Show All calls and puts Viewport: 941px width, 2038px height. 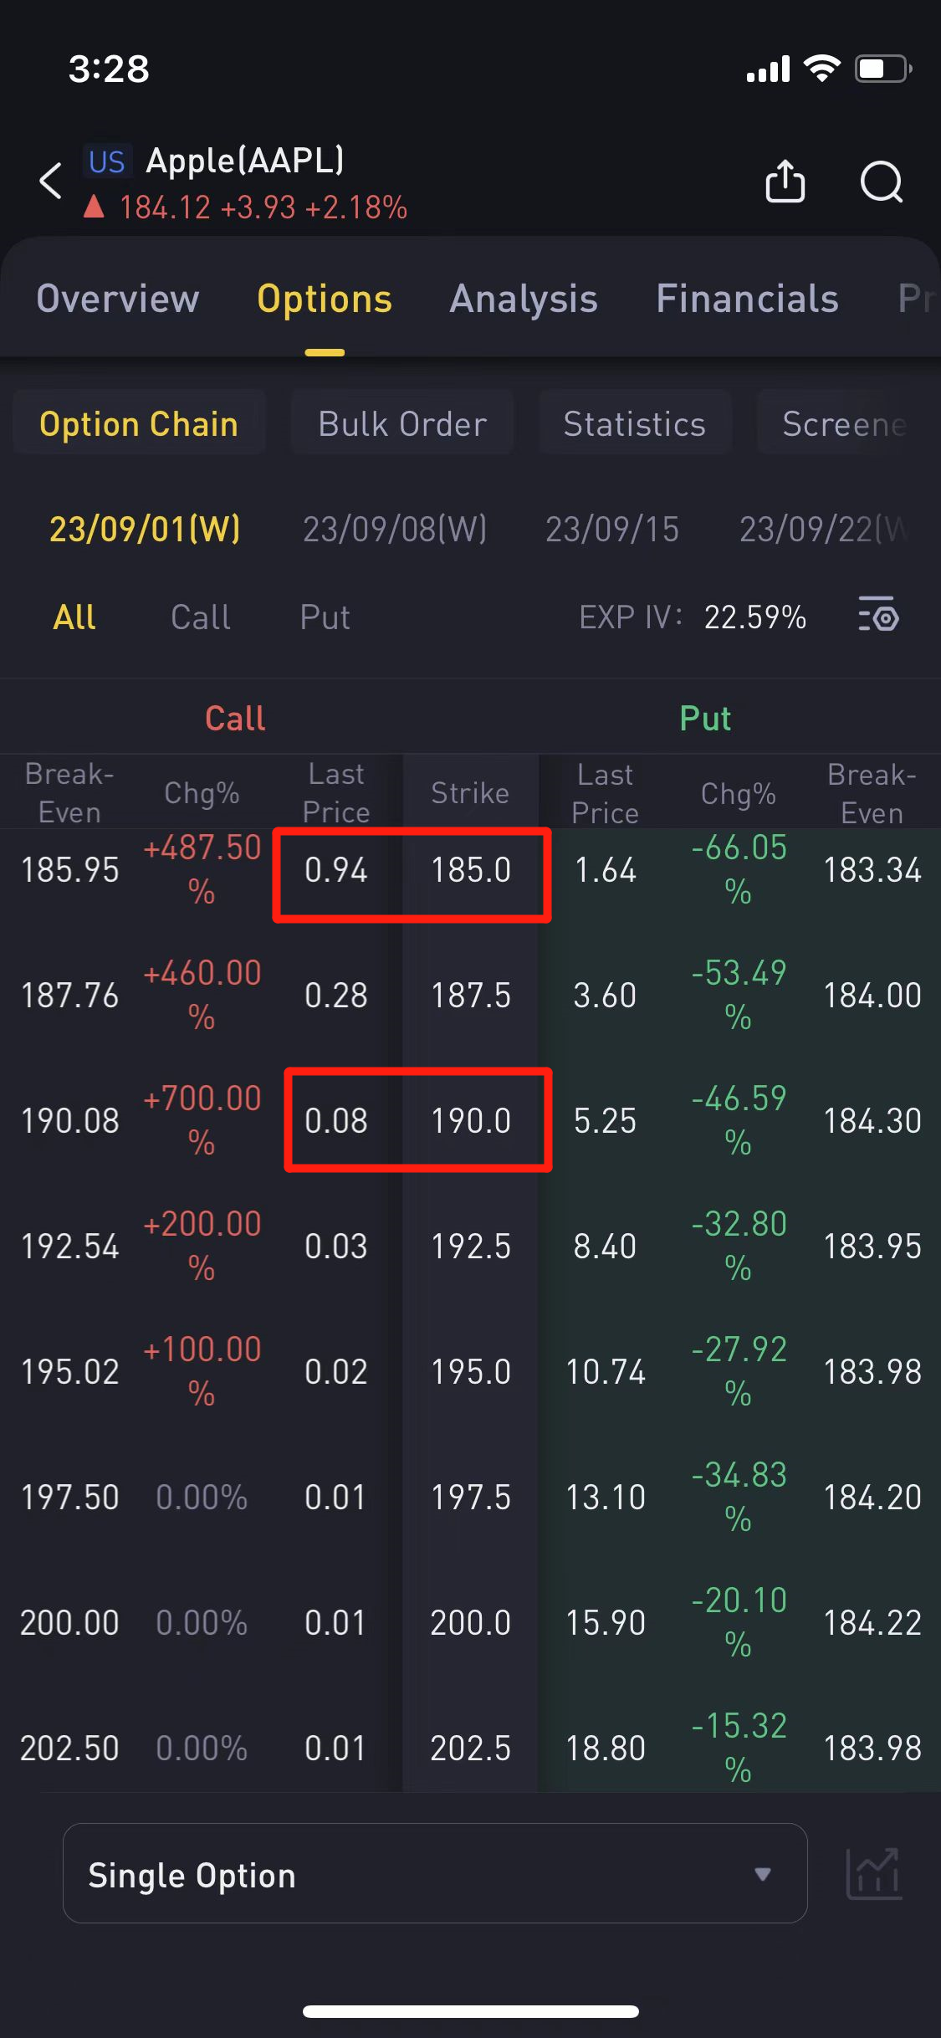(74, 617)
